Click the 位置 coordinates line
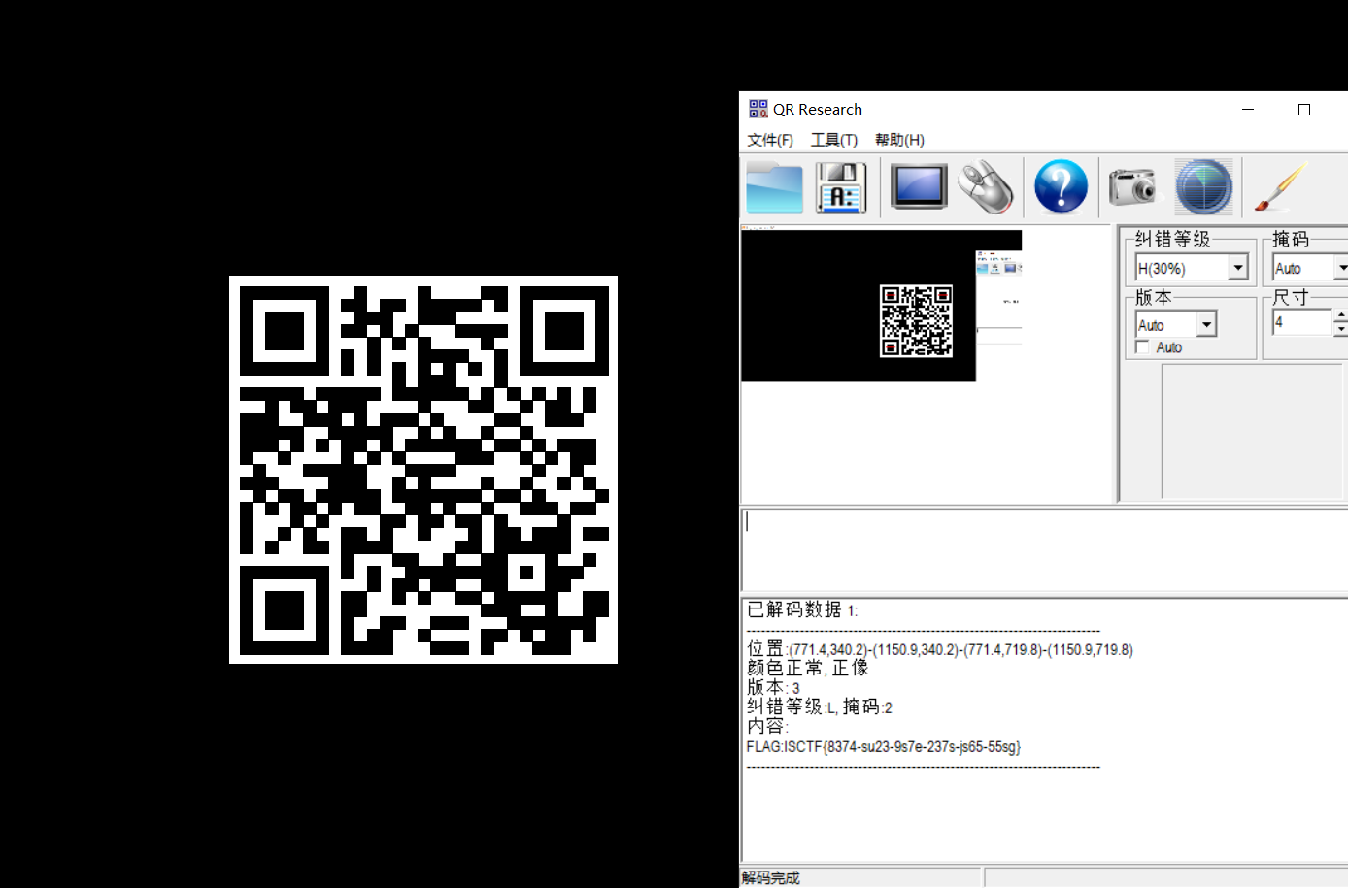1348x888 pixels. pyautogui.click(x=940, y=648)
